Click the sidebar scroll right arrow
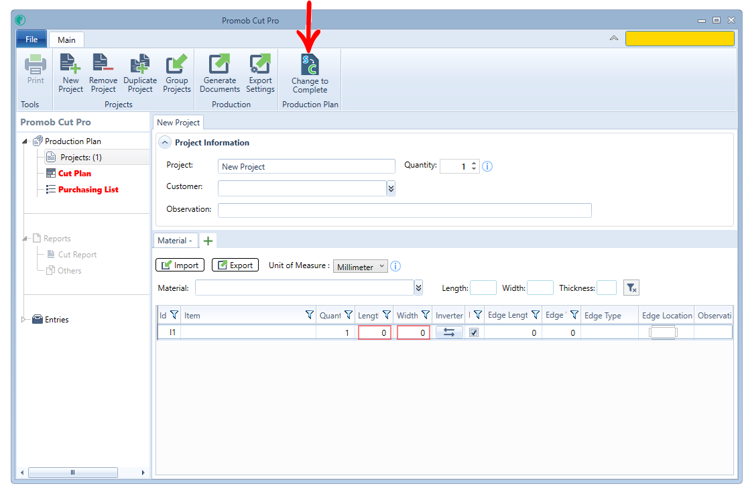This screenshot has width=746, height=488. [143, 473]
